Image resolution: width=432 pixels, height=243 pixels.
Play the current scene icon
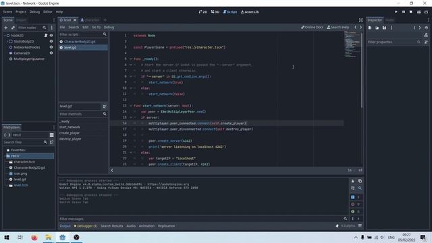(418, 12)
